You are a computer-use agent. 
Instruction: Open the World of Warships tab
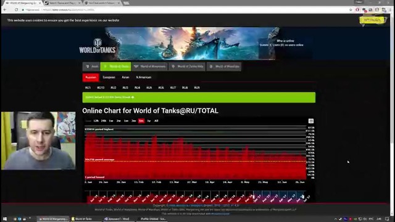223,67
